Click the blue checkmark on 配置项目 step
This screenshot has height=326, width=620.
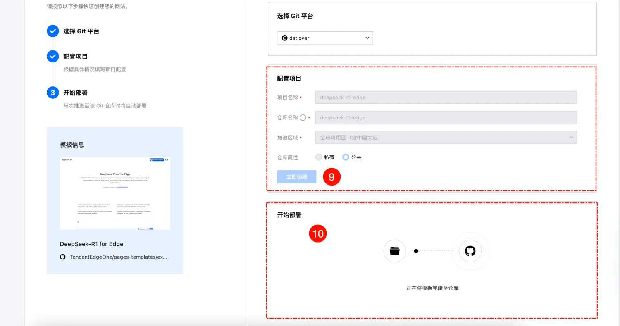click(x=52, y=56)
